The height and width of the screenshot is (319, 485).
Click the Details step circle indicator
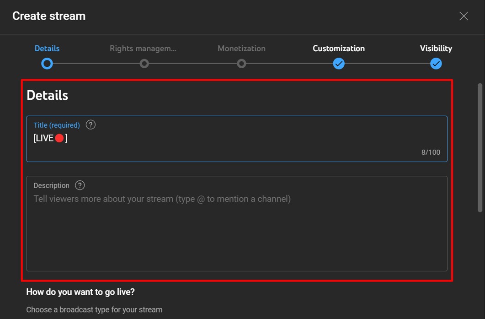[47, 64]
